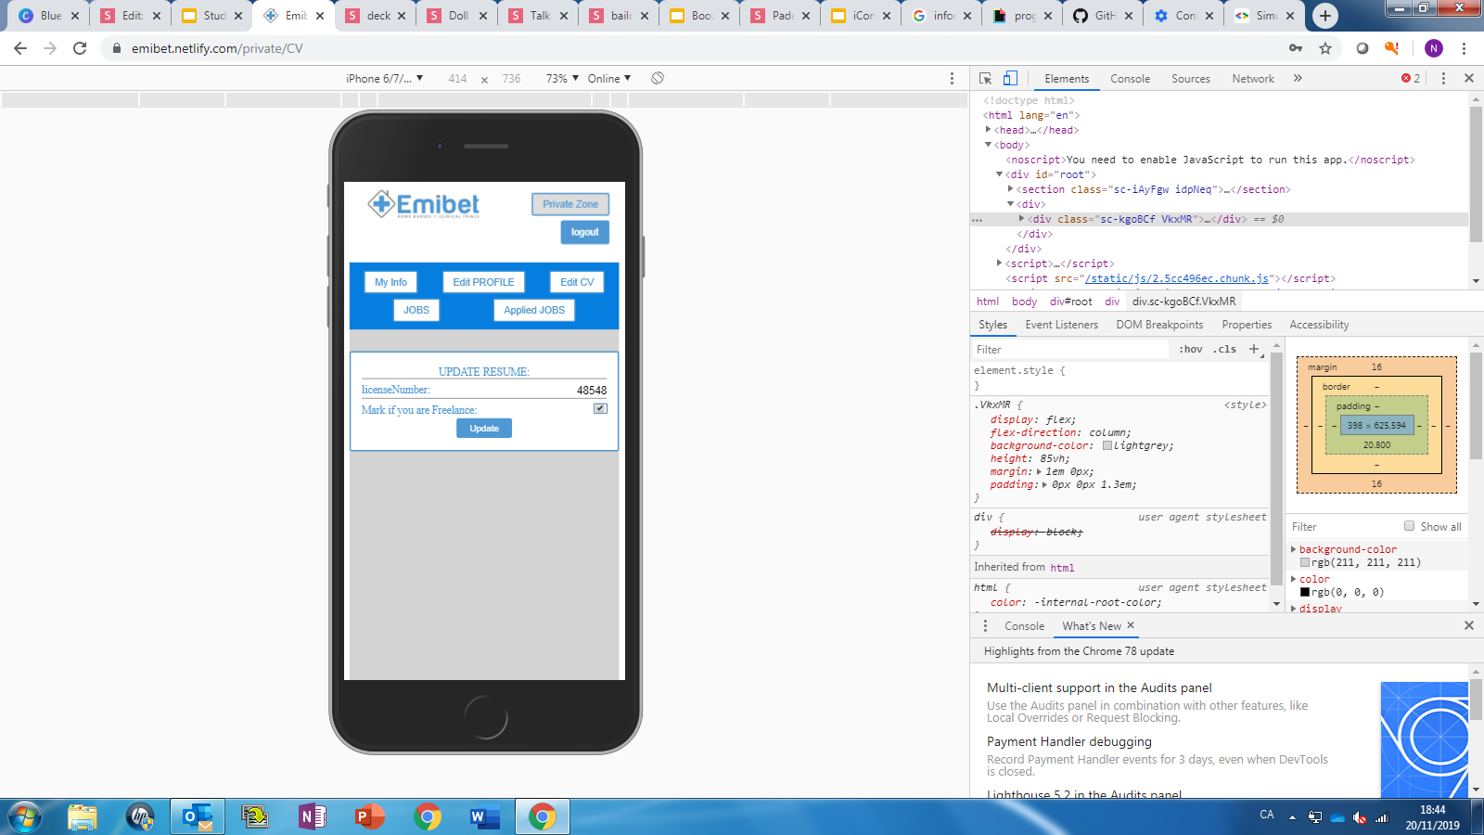Click the volume icon in system tray
The image size is (1484, 835).
pos(1360,817)
